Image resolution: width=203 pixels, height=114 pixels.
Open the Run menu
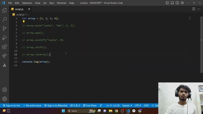click(x=51, y=3)
